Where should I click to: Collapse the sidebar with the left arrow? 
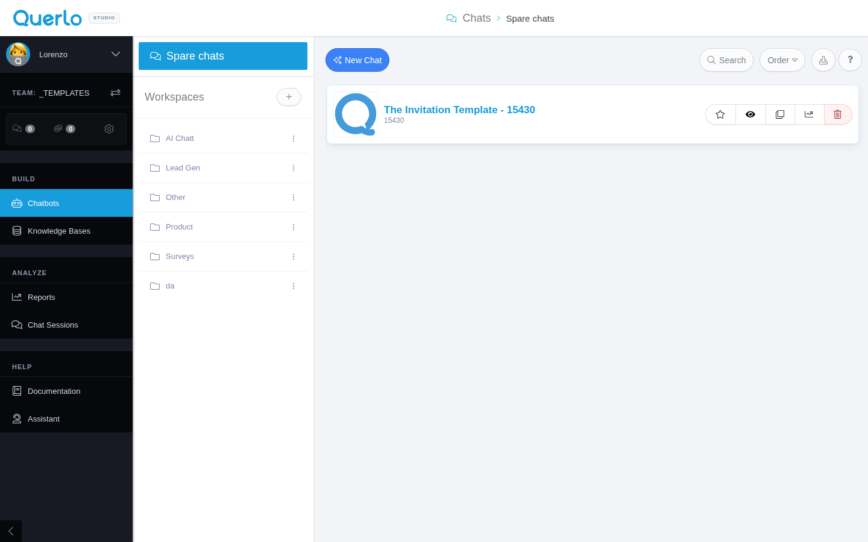click(x=11, y=531)
